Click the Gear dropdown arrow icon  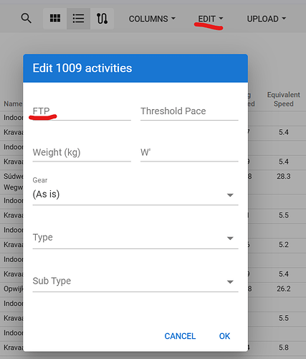tap(230, 195)
